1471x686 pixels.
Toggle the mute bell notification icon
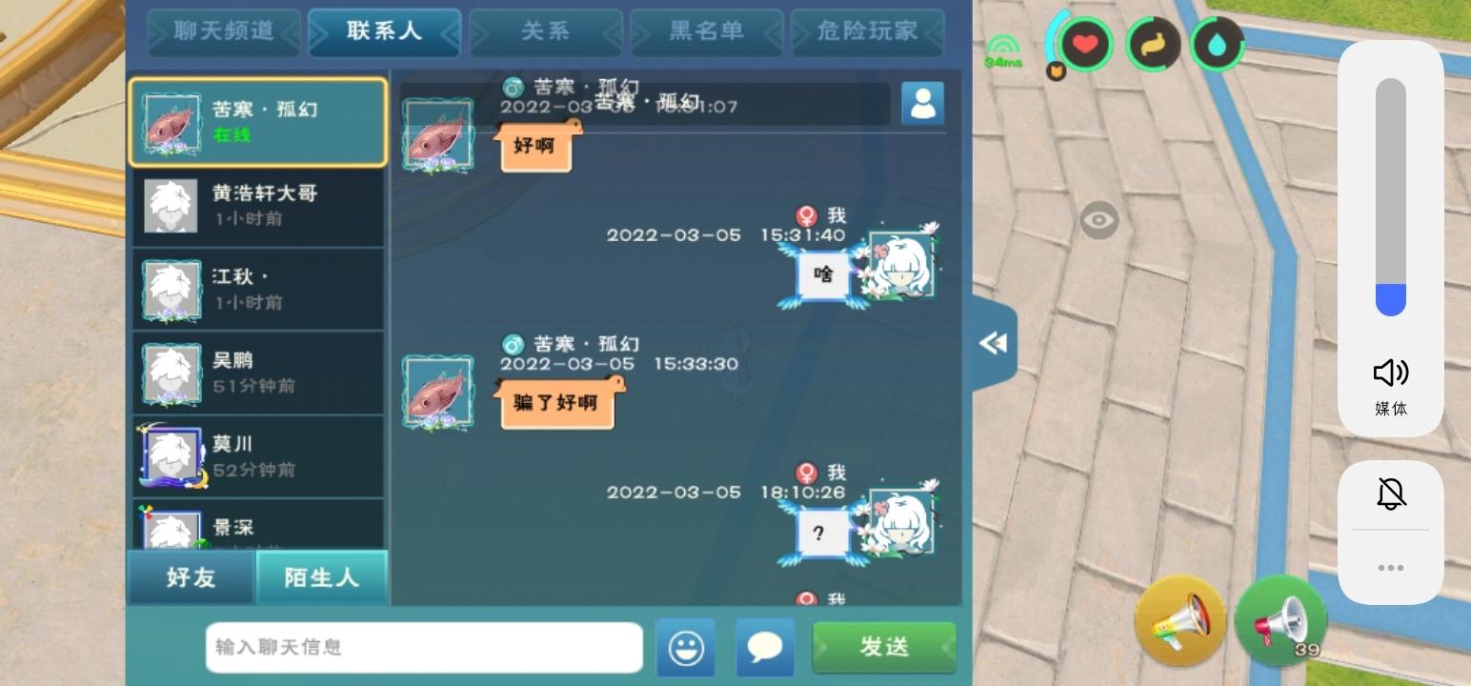pos(1391,494)
